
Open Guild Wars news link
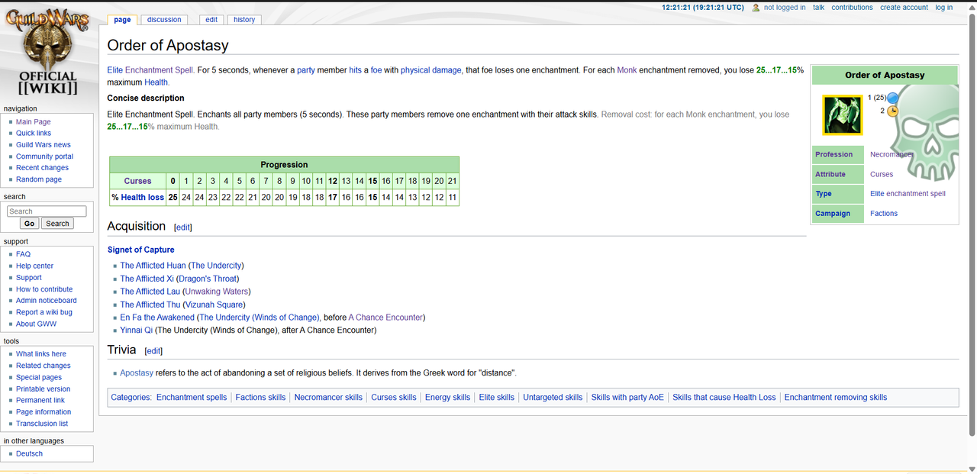(x=44, y=145)
